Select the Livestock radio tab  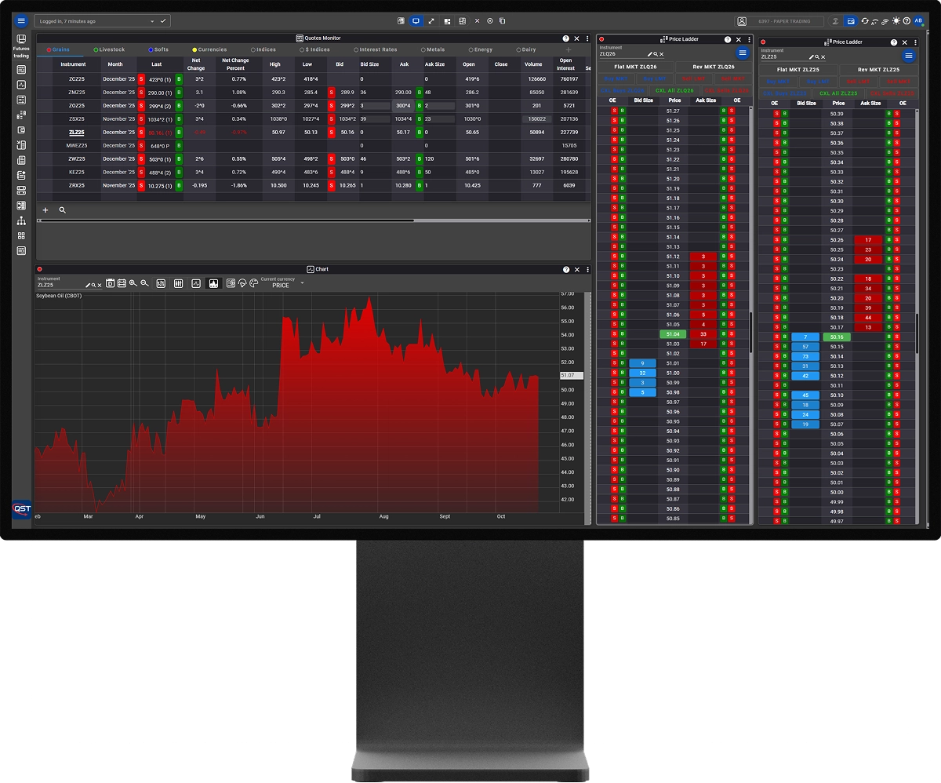[x=108, y=49]
